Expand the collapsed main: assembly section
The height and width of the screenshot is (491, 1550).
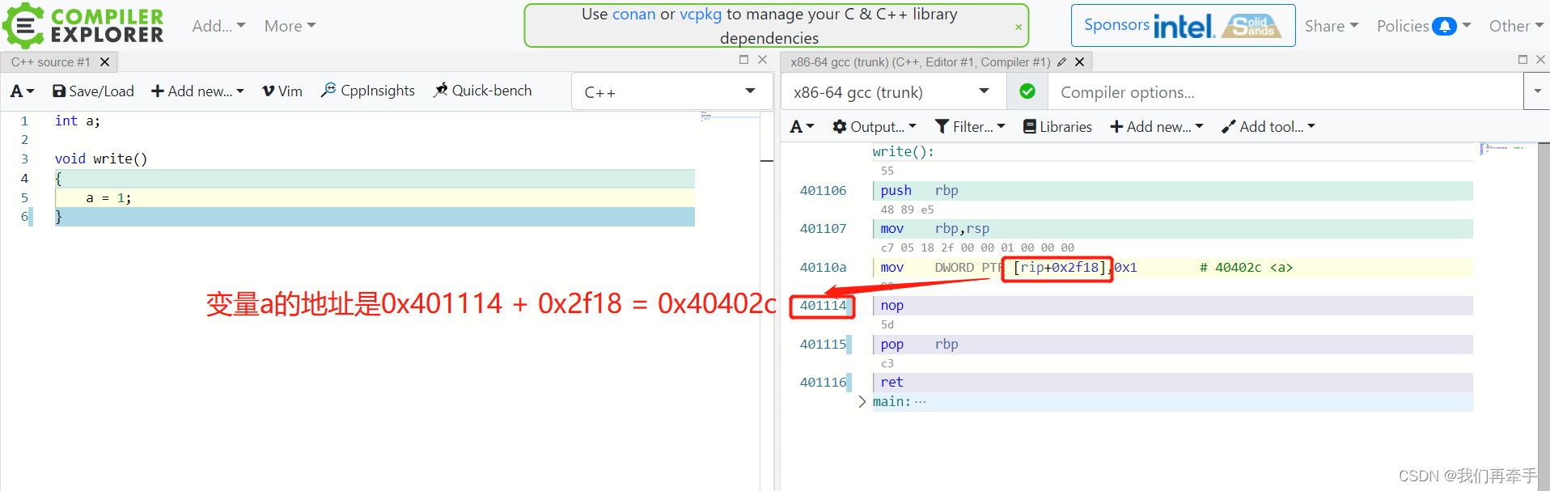click(862, 401)
